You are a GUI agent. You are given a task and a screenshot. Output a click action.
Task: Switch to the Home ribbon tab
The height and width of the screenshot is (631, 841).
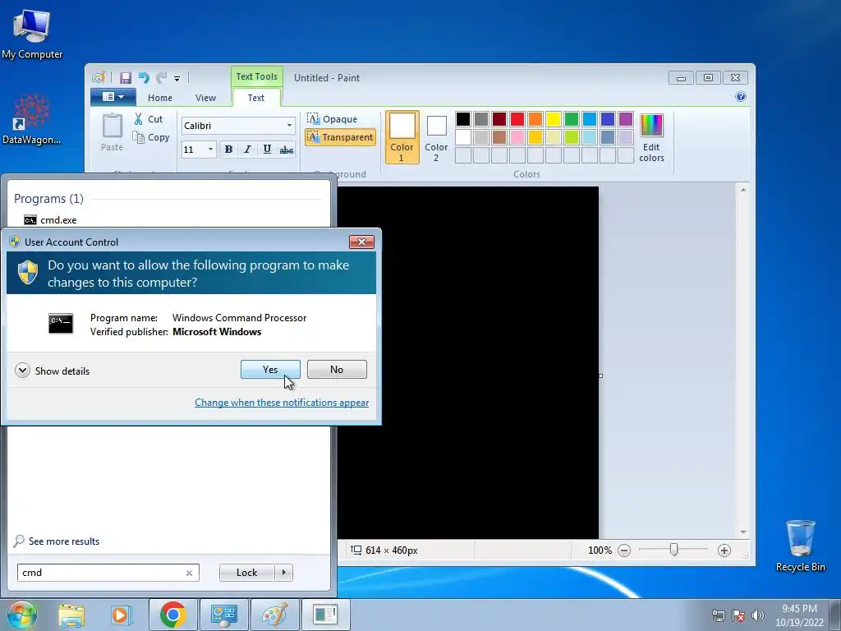(160, 98)
